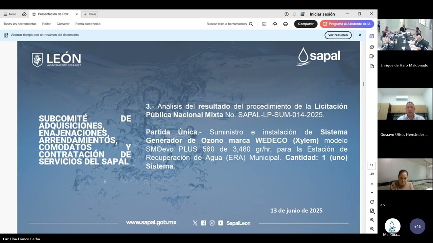Click the X (Twitter) icon on slide
Viewport: 433px width, 243px height.
[195, 223]
